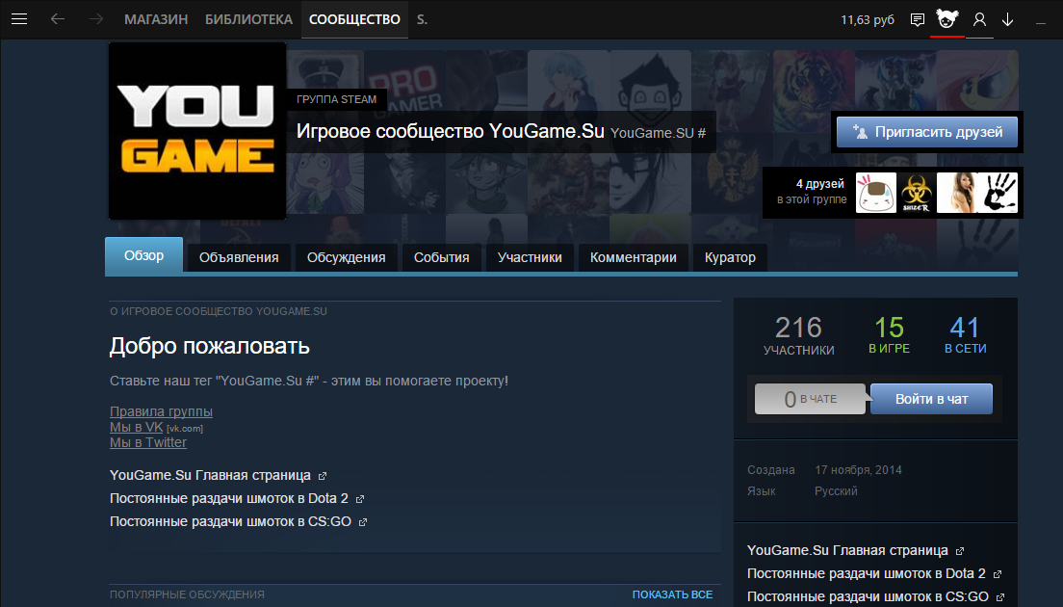The image size is (1063, 607).
Task: Switch to the Куратор tab
Action: [730, 257]
